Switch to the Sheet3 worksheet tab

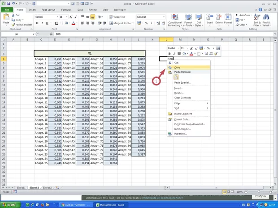pyautogui.click(x=47, y=188)
